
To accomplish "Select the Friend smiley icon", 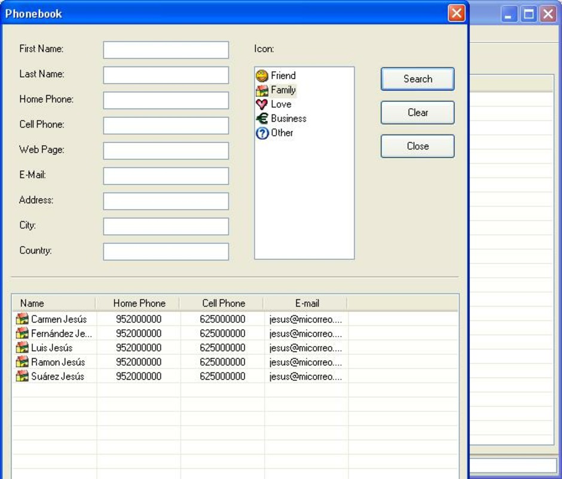I will tap(262, 76).
